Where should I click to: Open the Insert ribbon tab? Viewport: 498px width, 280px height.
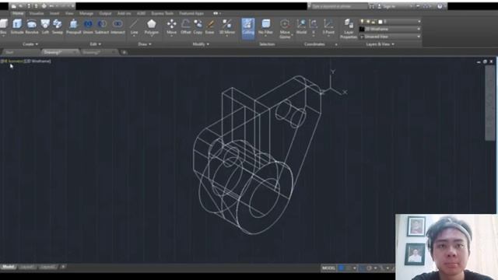pyautogui.click(x=54, y=13)
